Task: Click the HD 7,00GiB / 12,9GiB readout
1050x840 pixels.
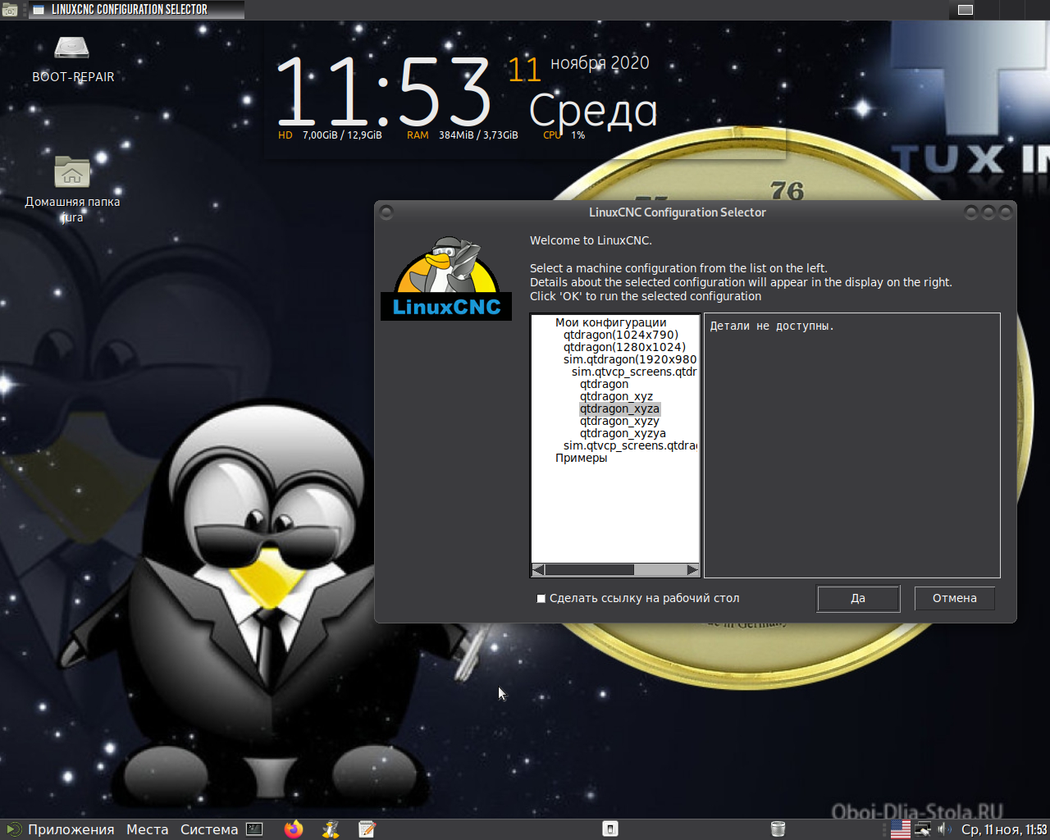Action: [x=330, y=135]
